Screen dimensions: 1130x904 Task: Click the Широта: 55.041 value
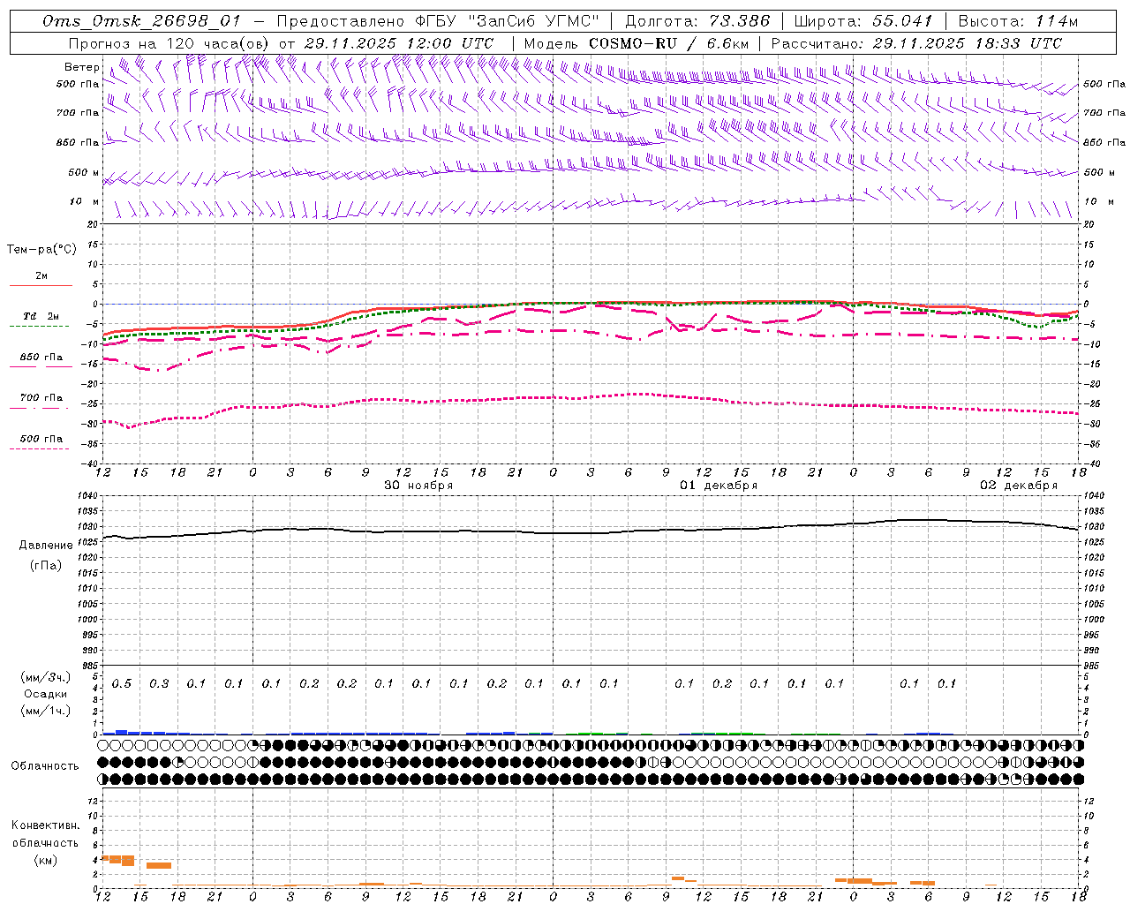tap(863, 21)
